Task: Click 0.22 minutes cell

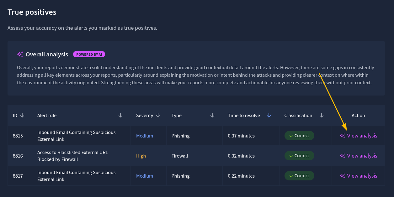Action: [241, 176]
